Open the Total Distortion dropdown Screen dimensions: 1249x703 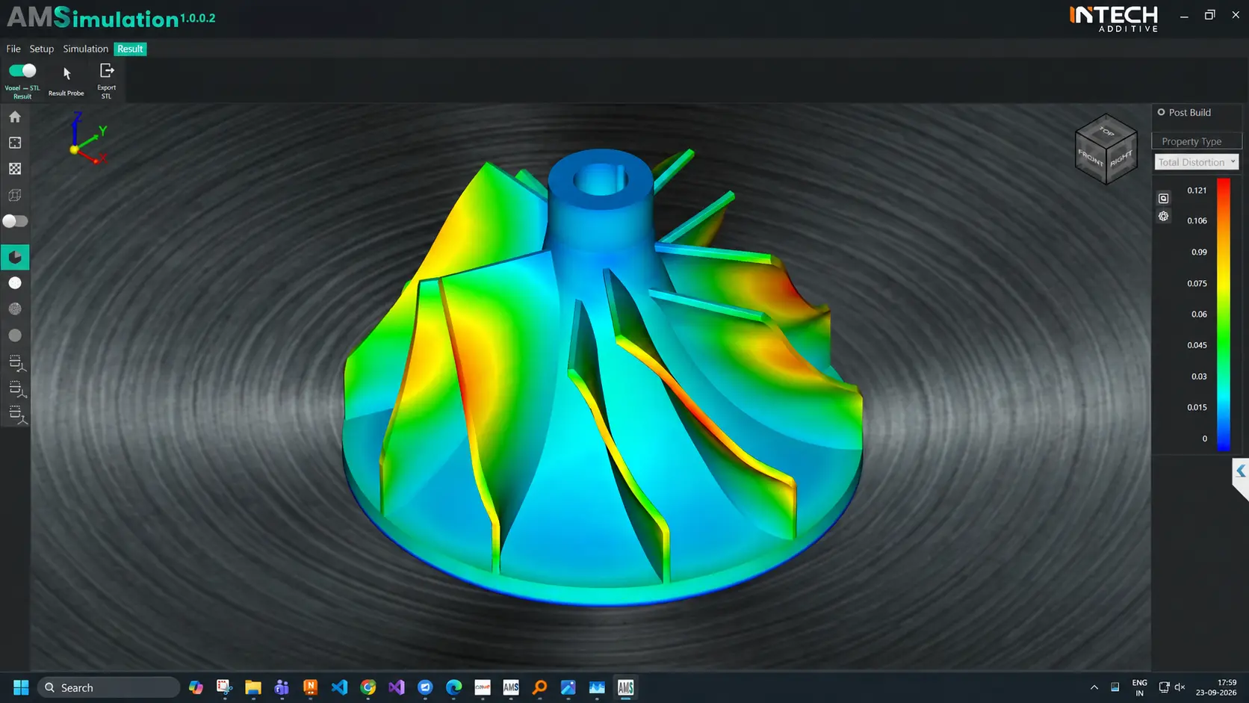click(x=1197, y=162)
